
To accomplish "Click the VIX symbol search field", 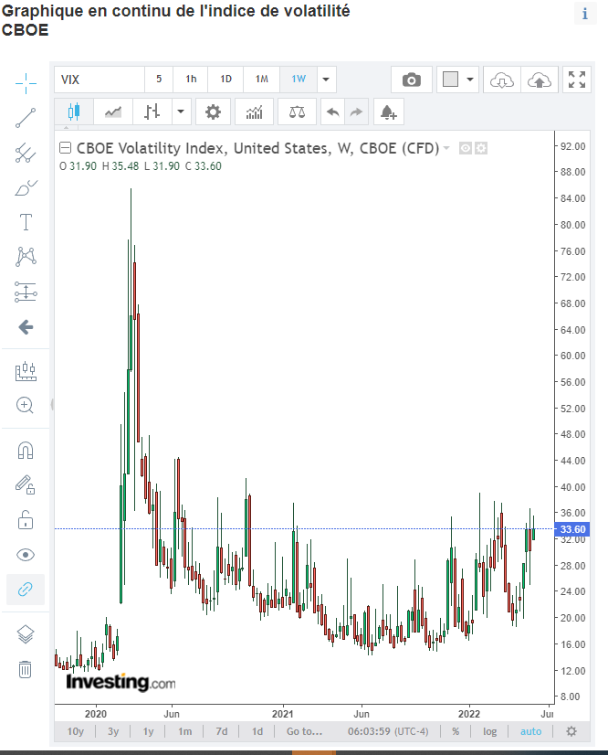I will pos(100,80).
